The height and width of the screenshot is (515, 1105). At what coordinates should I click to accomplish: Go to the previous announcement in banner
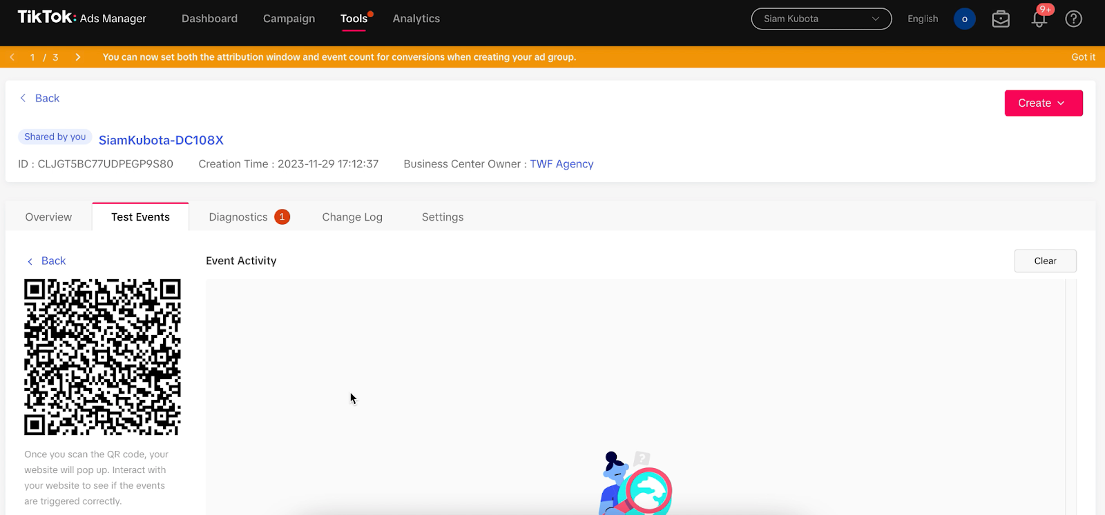tap(12, 57)
